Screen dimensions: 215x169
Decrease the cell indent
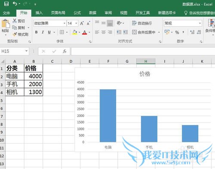point(119,32)
